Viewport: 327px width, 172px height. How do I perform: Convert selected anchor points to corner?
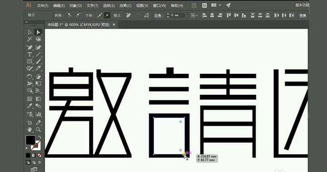coord(69,15)
